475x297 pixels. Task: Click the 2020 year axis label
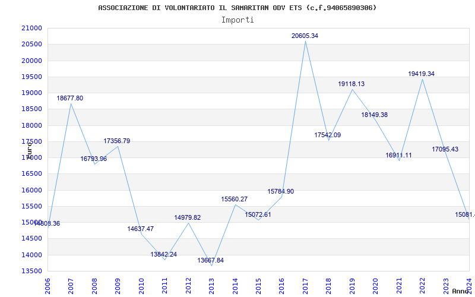[x=376, y=286]
